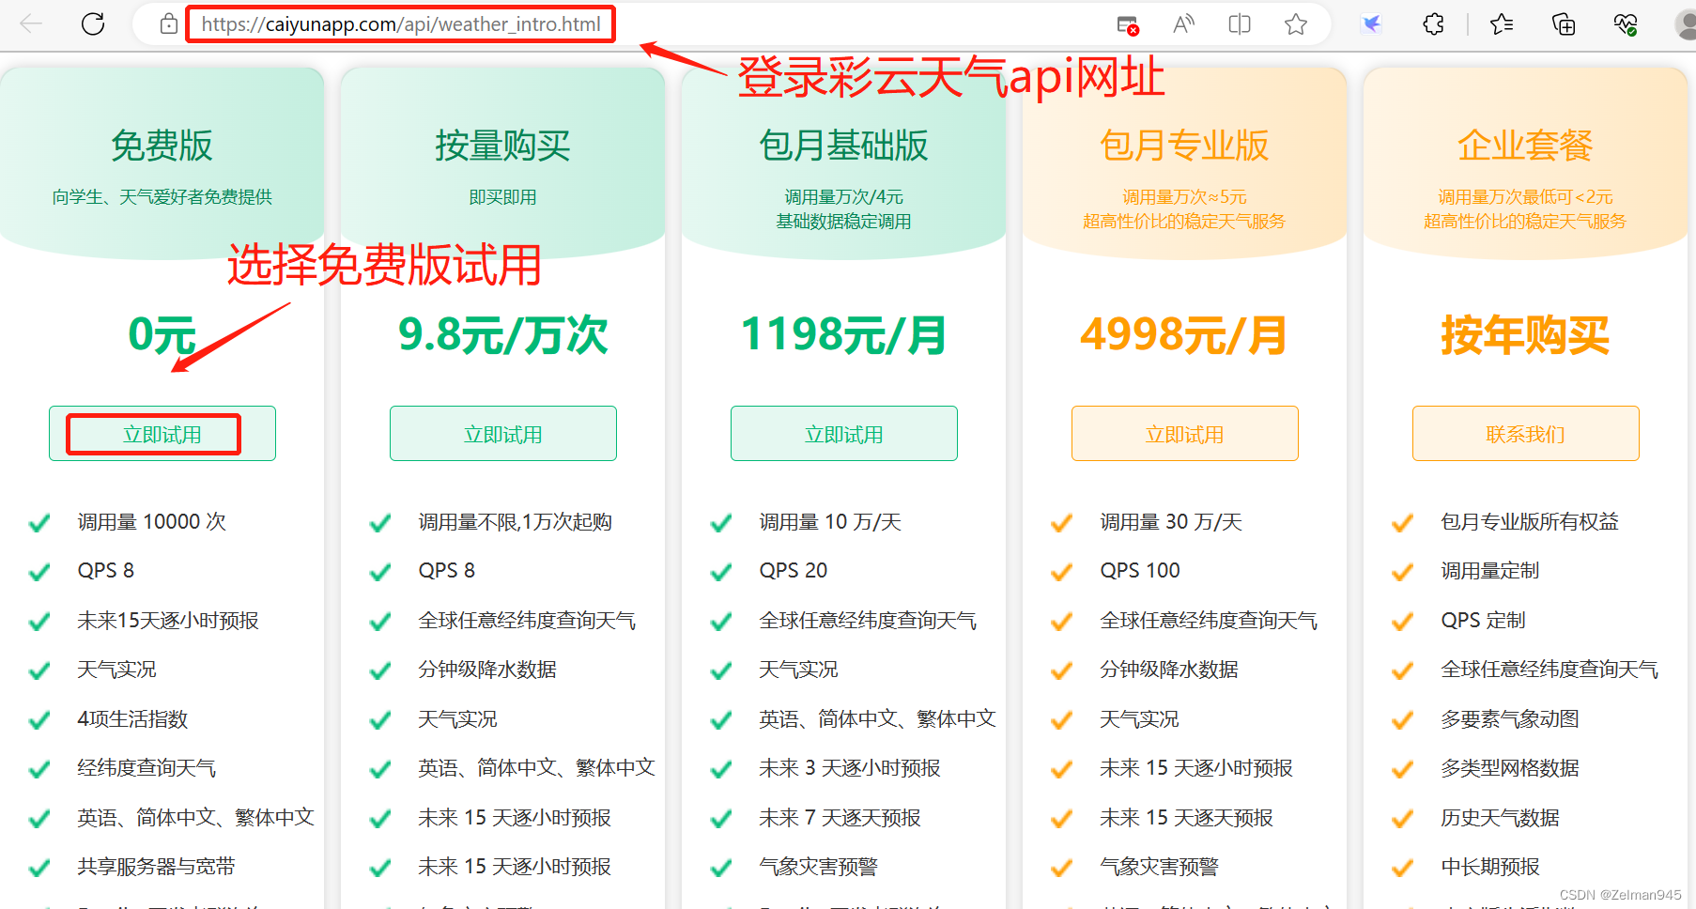Image resolution: width=1696 pixels, height=909 pixels.
Task: Click 未来 3 天逐小时预报 feature
Action: point(850,768)
